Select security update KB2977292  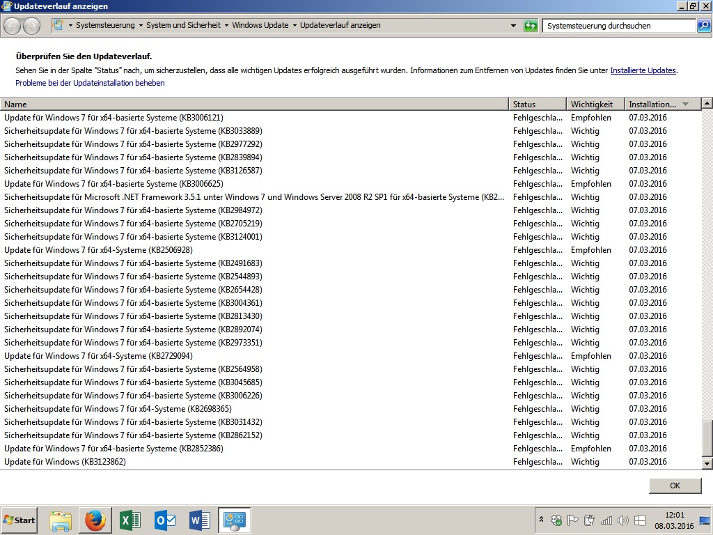[x=351, y=144]
